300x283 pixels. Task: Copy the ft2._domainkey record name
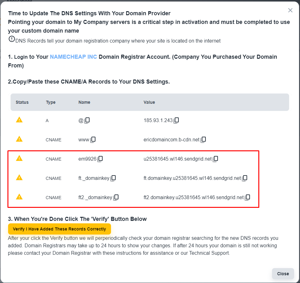tap(116, 198)
